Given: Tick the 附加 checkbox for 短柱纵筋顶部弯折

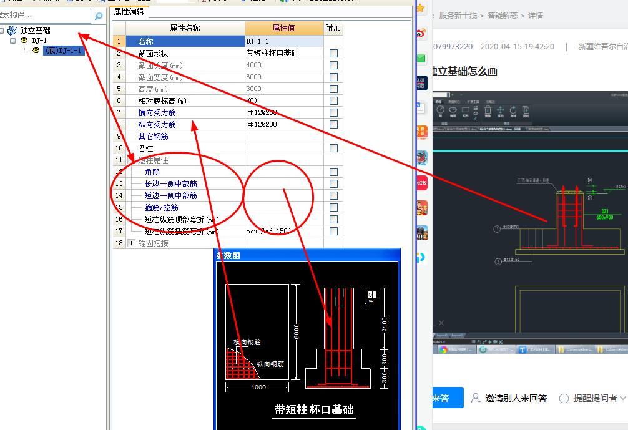Looking at the screenshot, I should tap(333, 220).
